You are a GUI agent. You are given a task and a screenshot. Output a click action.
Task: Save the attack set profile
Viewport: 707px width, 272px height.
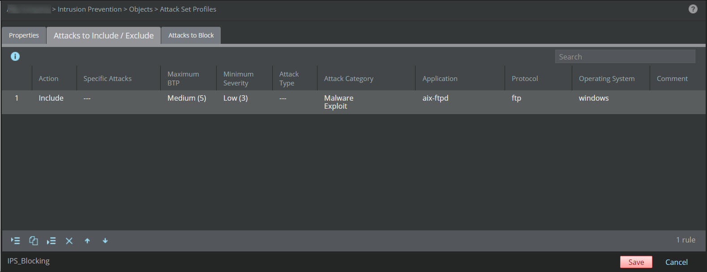point(636,262)
